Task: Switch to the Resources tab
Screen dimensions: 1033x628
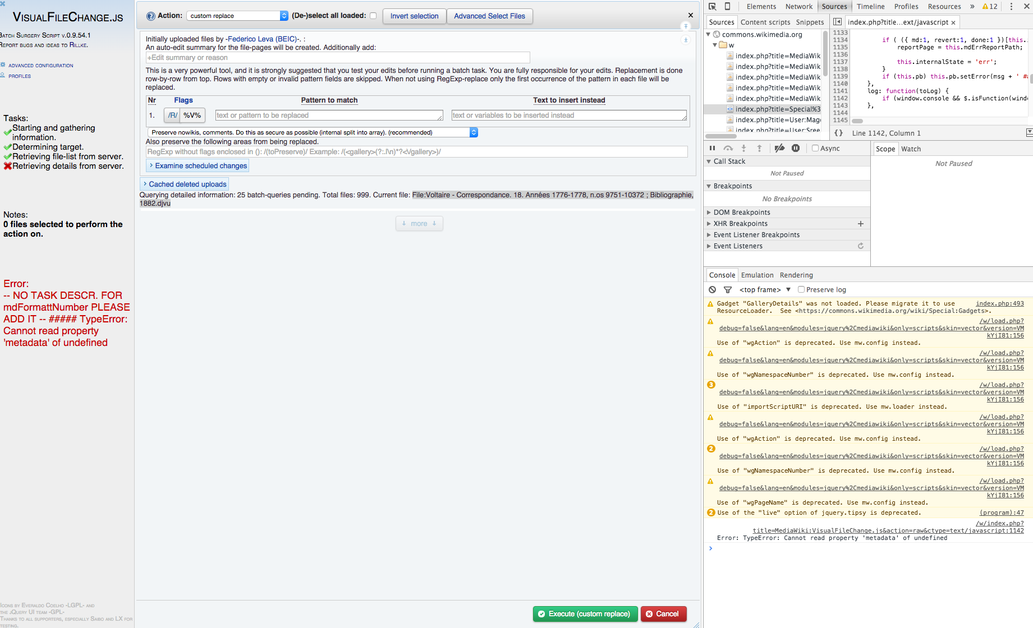Action: point(944,6)
